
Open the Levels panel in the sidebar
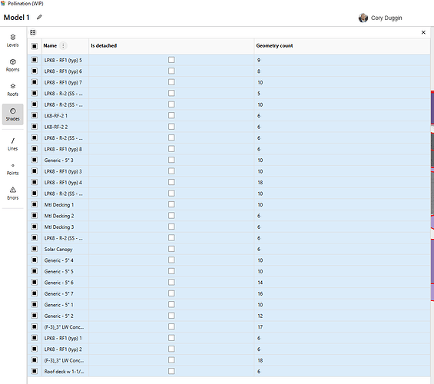(x=13, y=41)
